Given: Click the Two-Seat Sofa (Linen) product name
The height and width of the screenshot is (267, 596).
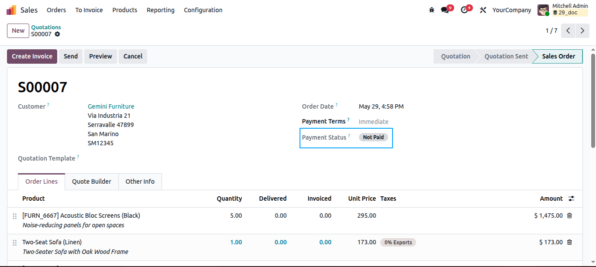Looking at the screenshot, I should pyautogui.click(x=52, y=242).
